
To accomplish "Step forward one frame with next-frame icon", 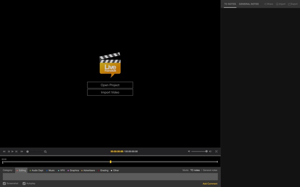I will click(16, 151).
